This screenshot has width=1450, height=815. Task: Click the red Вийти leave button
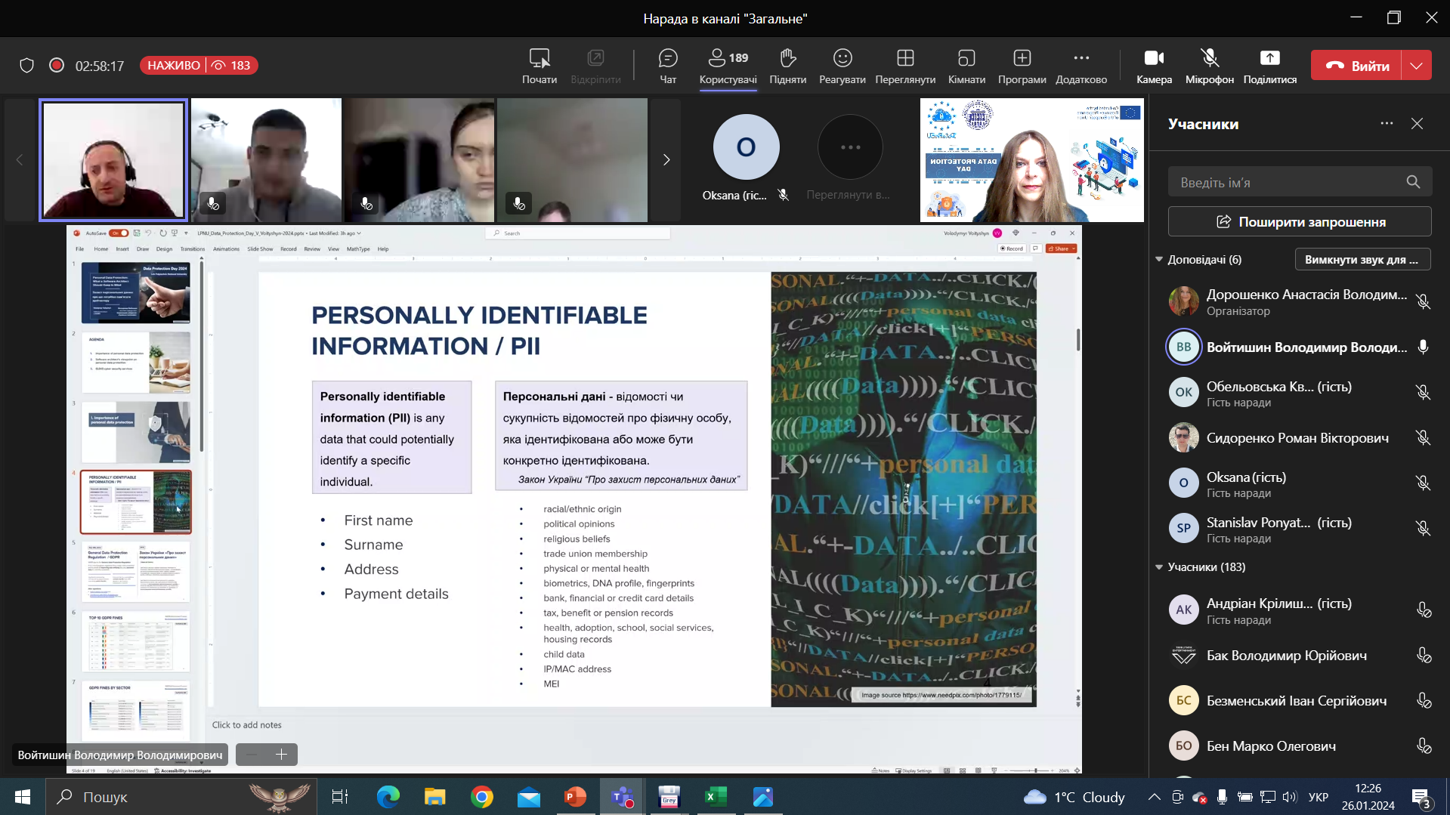tap(1356, 66)
